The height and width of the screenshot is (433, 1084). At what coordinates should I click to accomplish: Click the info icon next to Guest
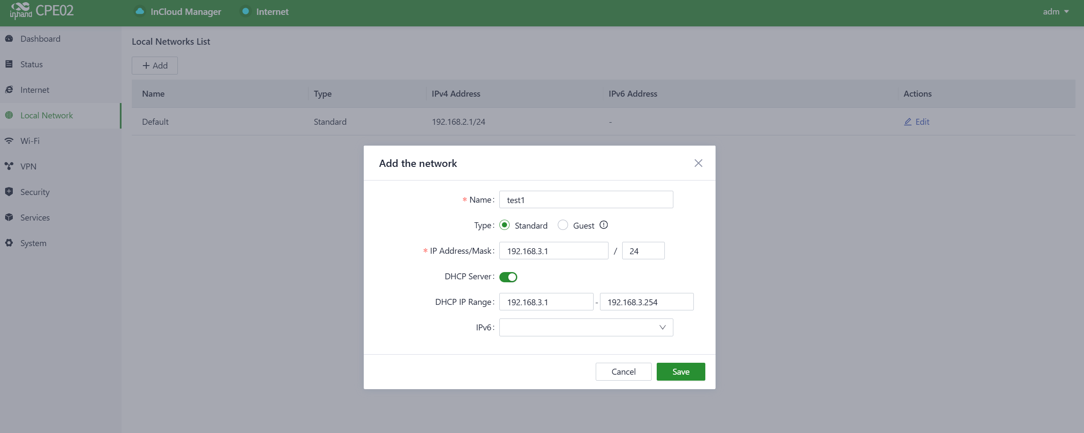click(603, 225)
